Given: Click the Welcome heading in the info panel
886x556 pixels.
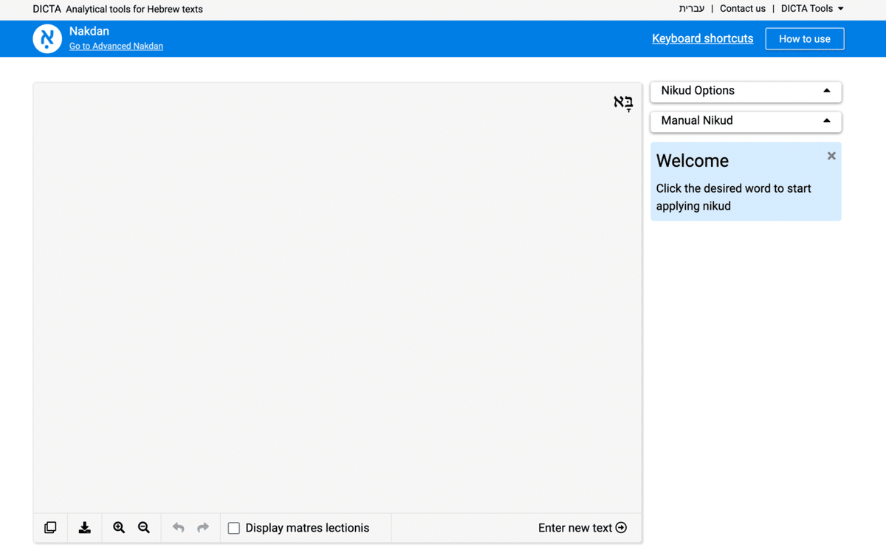Looking at the screenshot, I should click(693, 161).
